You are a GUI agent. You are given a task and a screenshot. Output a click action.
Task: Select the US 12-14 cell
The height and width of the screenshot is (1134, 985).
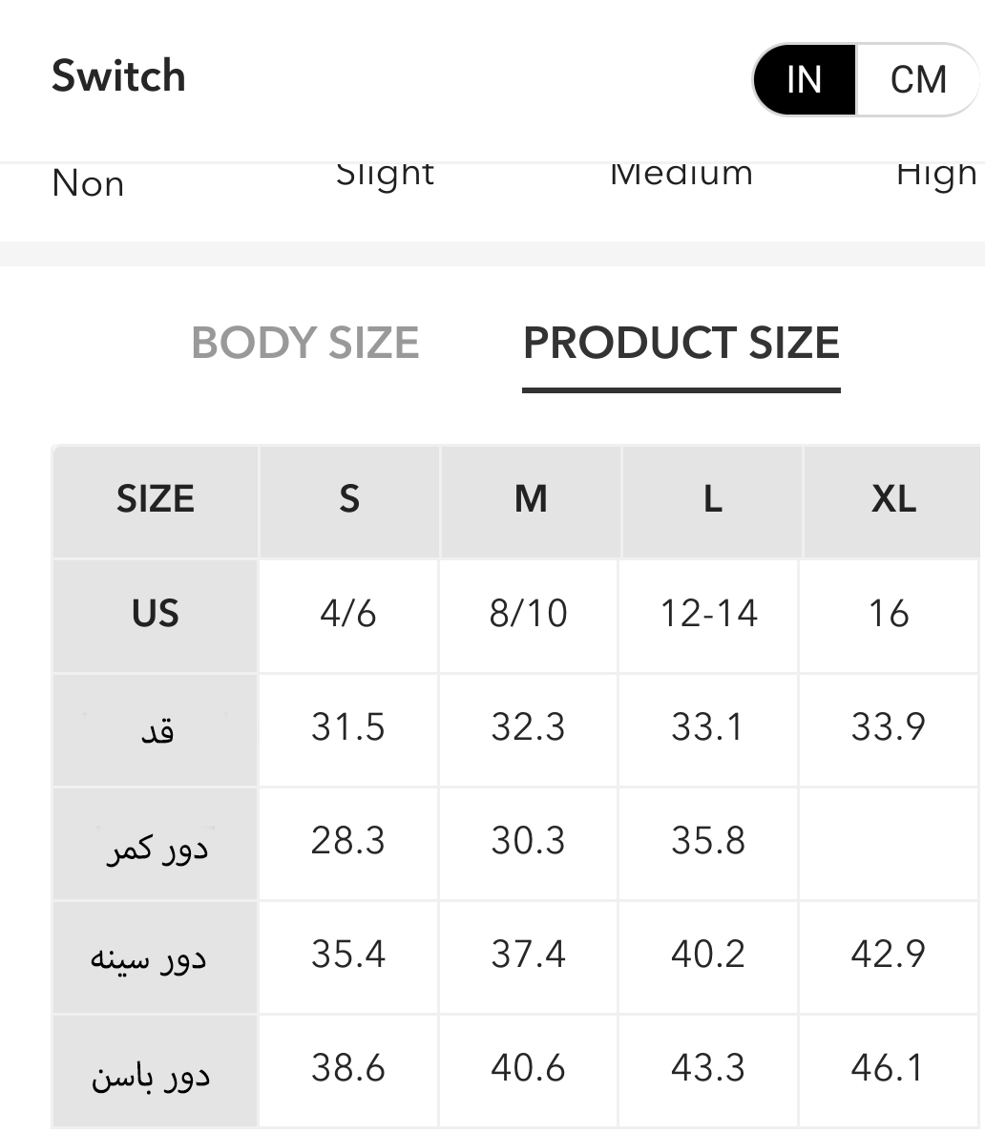point(709,614)
